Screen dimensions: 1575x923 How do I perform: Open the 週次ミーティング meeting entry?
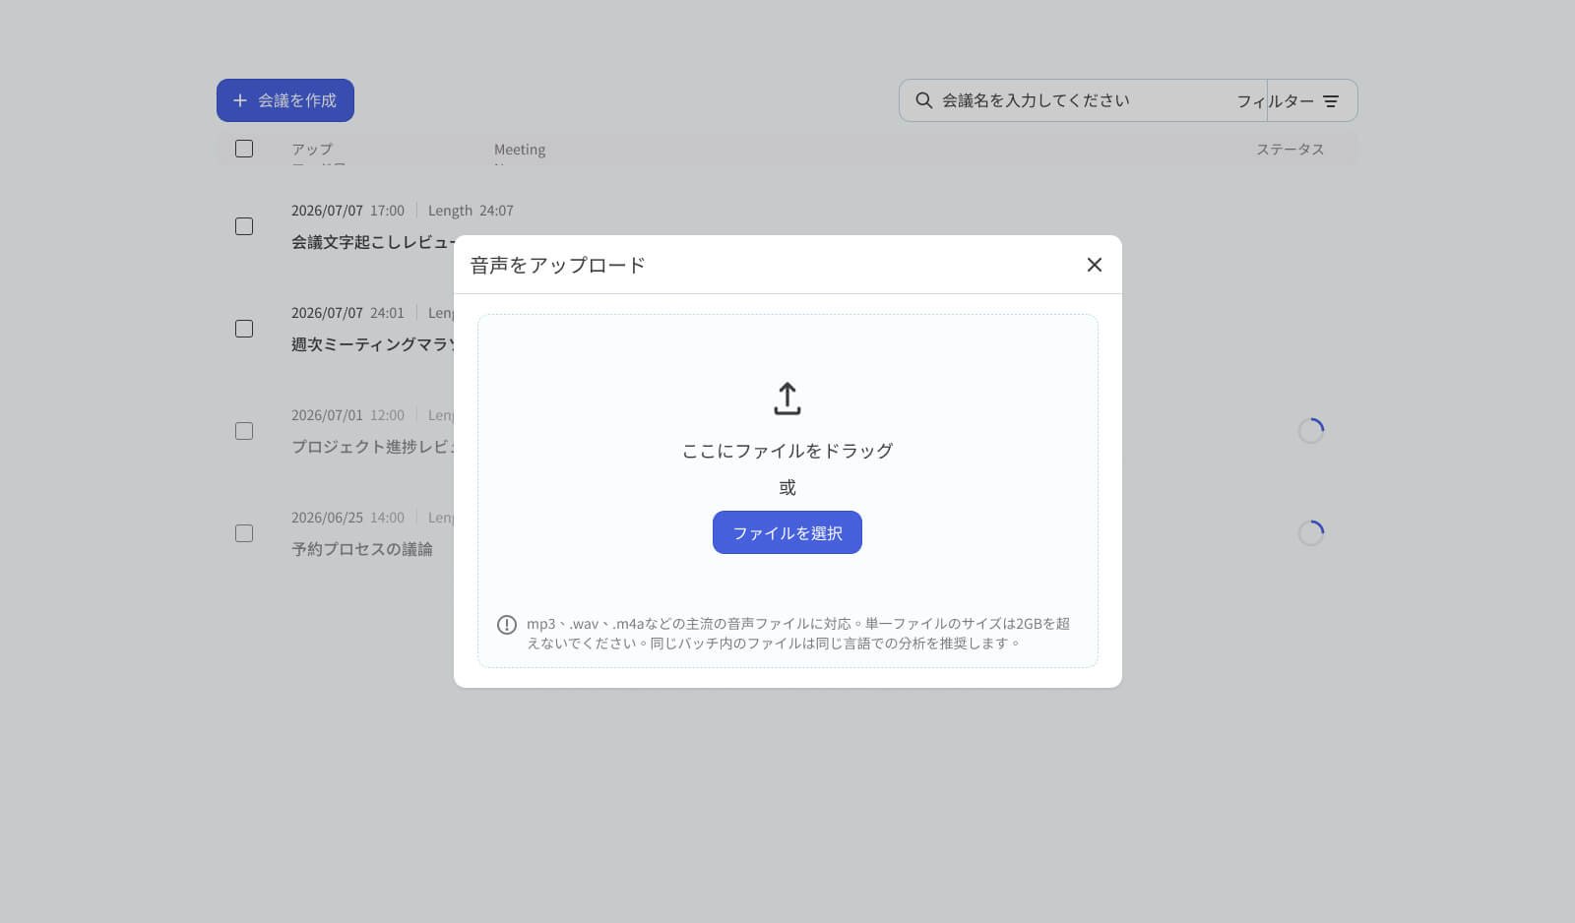(x=372, y=344)
